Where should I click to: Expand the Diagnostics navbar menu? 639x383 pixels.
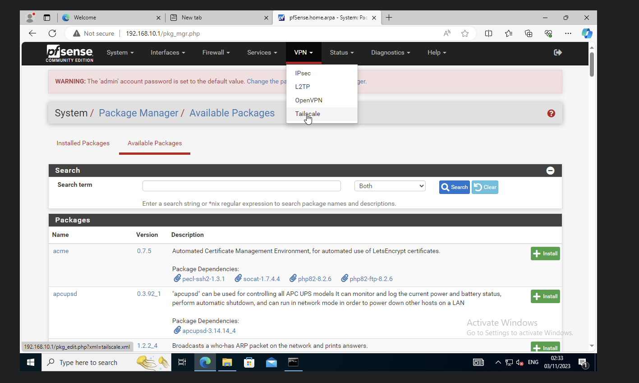pos(391,52)
